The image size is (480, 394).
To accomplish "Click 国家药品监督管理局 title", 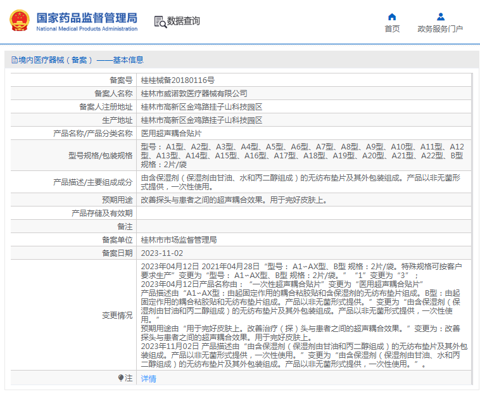I will coord(87,18).
